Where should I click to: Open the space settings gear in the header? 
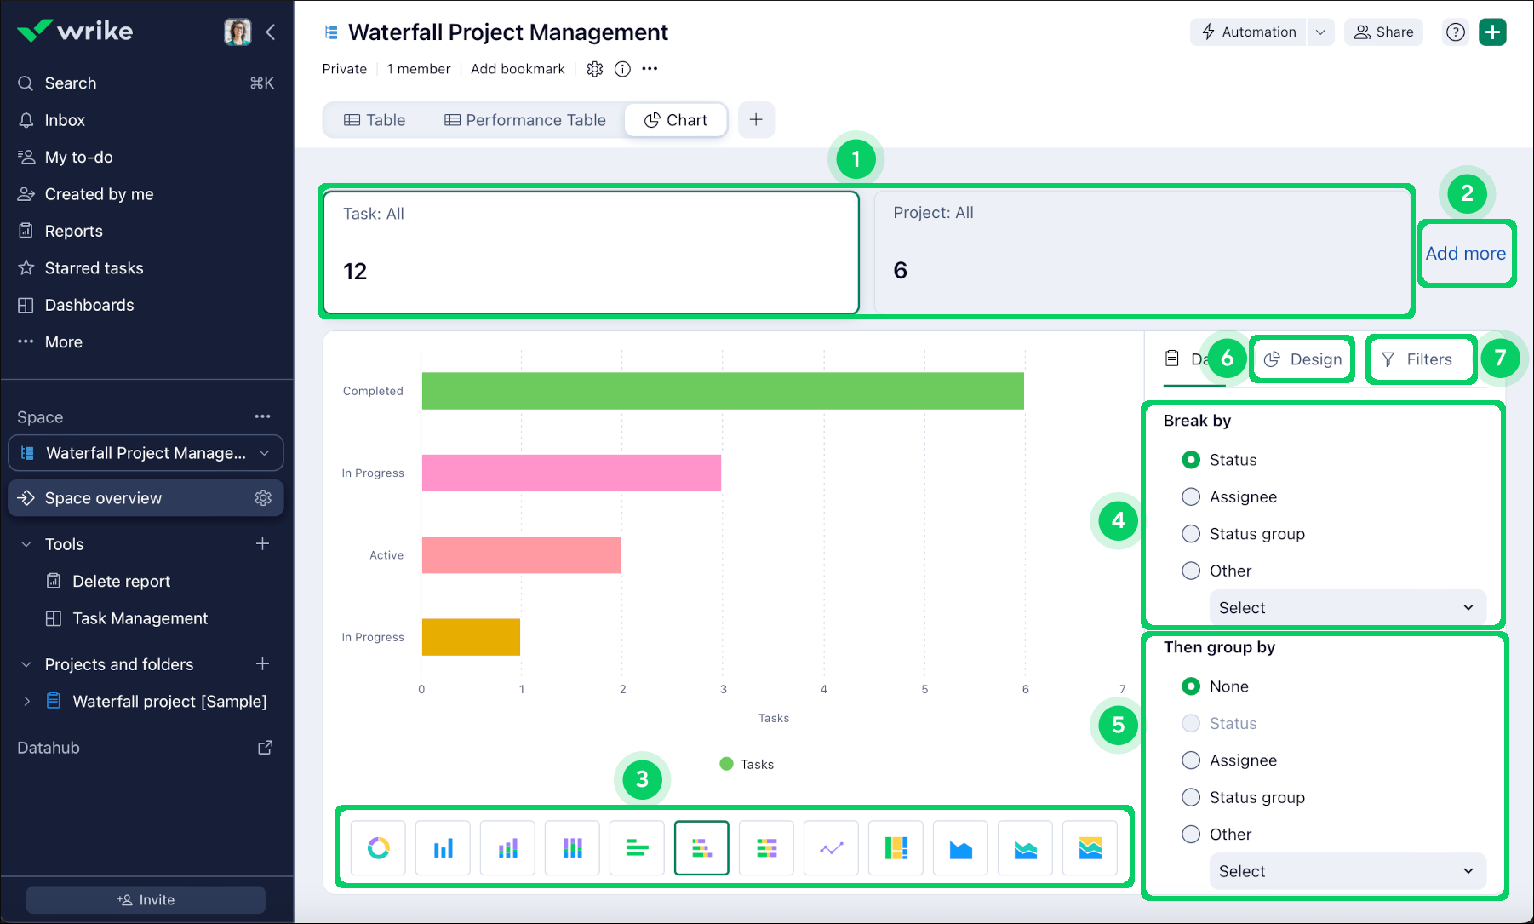click(595, 69)
